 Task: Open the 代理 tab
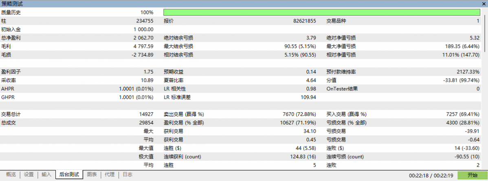click(x=110, y=175)
